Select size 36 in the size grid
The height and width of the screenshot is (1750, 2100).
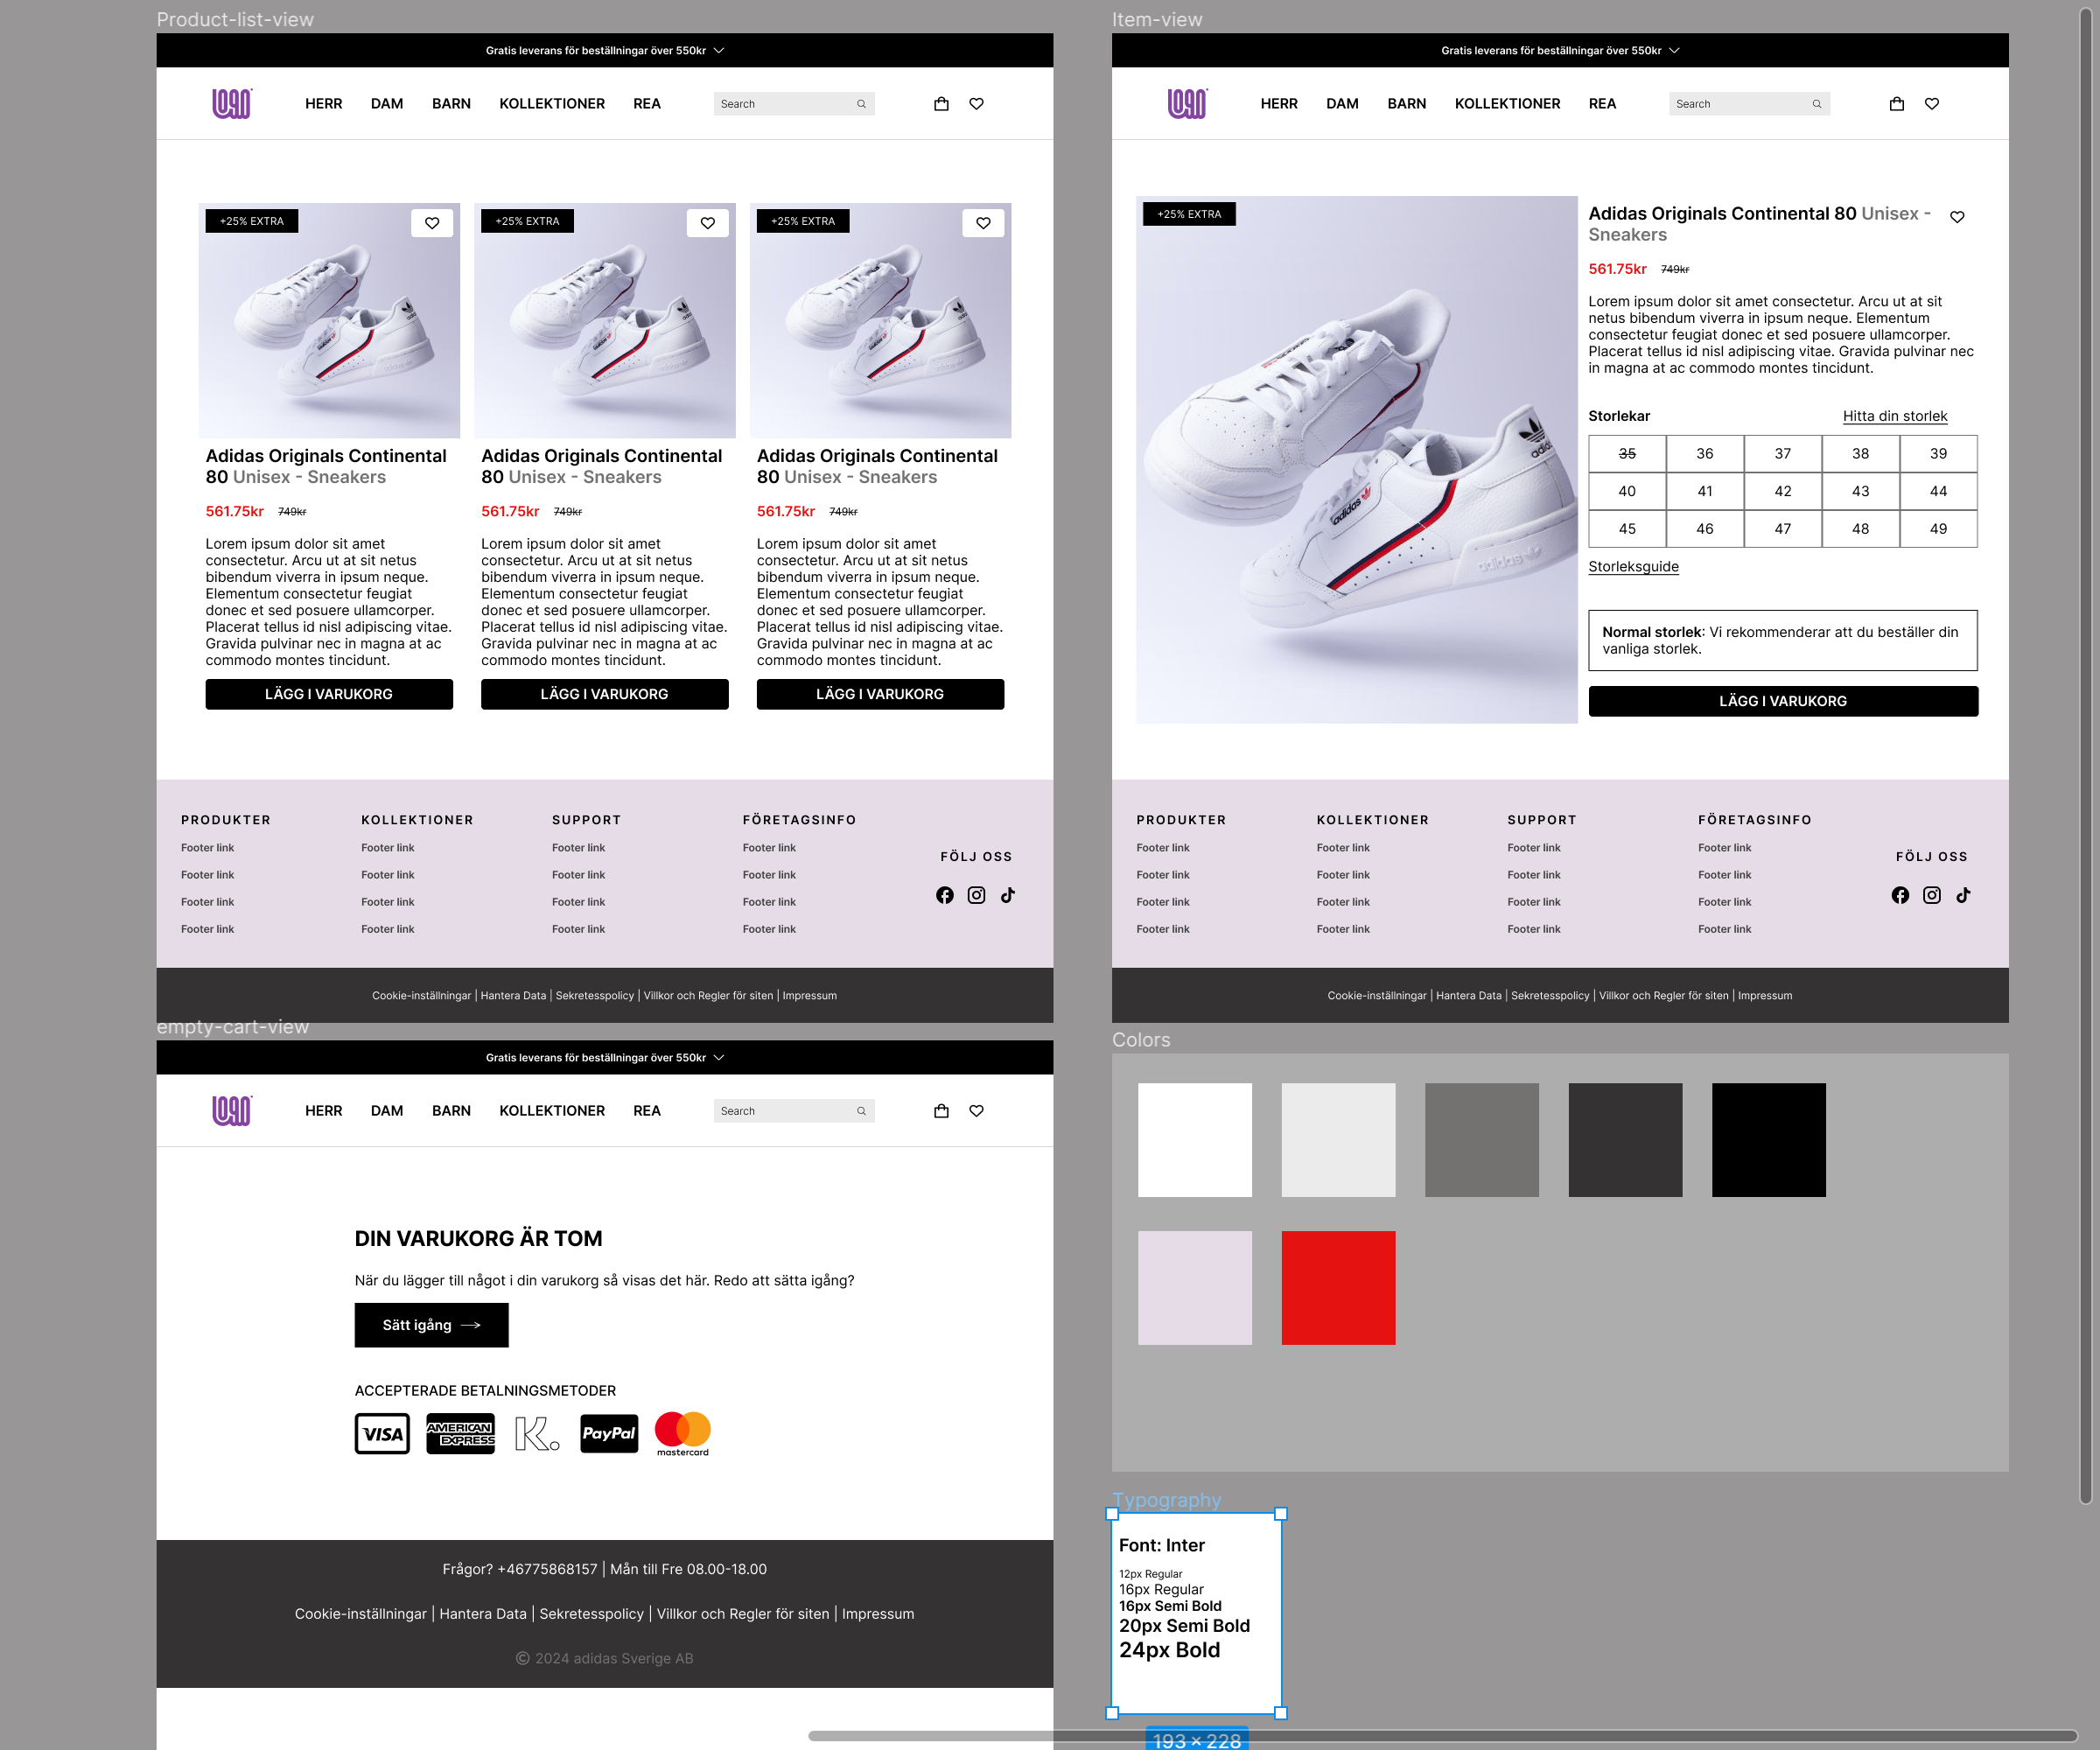pos(1705,453)
